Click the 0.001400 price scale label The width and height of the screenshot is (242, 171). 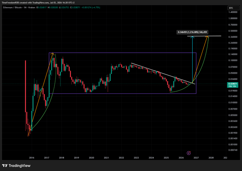(x=233, y=138)
